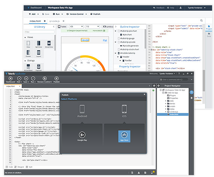Click Publish in the web AppBuilder toolbar
The image size is (214, 177).
pos(95,14)
